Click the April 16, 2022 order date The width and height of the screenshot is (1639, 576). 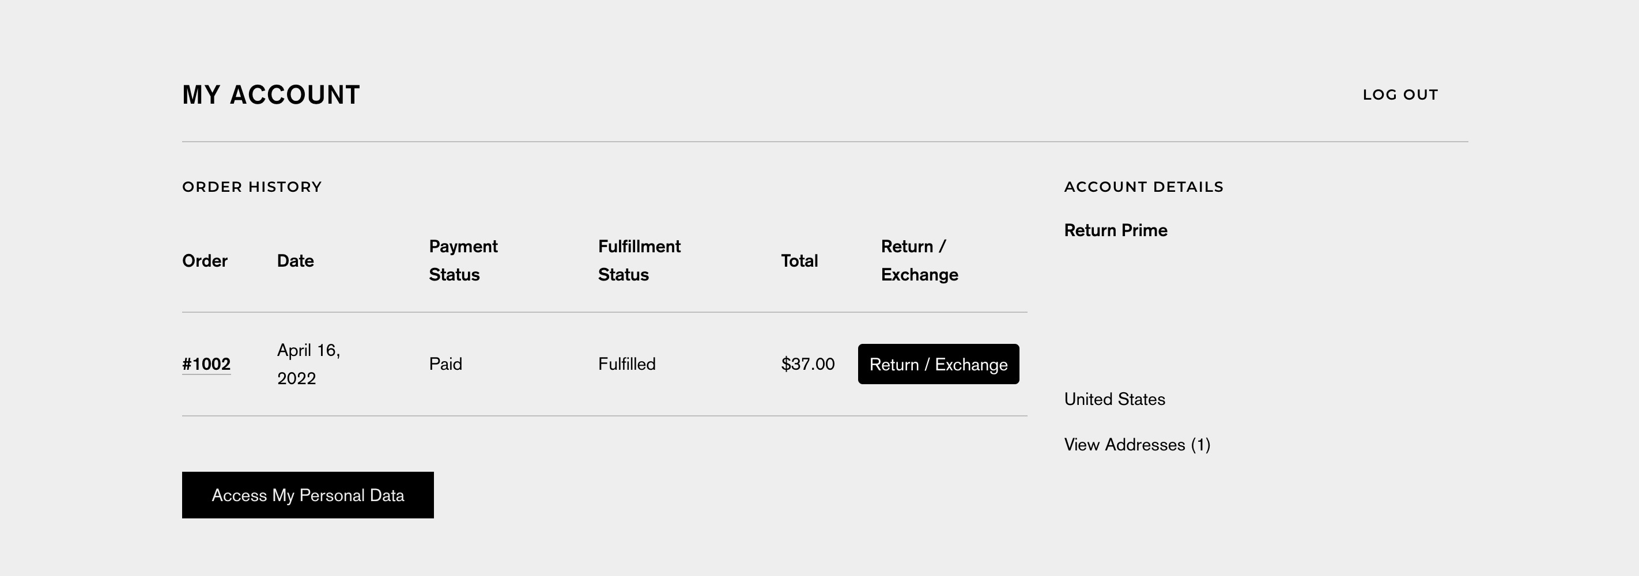pos(308,364)
